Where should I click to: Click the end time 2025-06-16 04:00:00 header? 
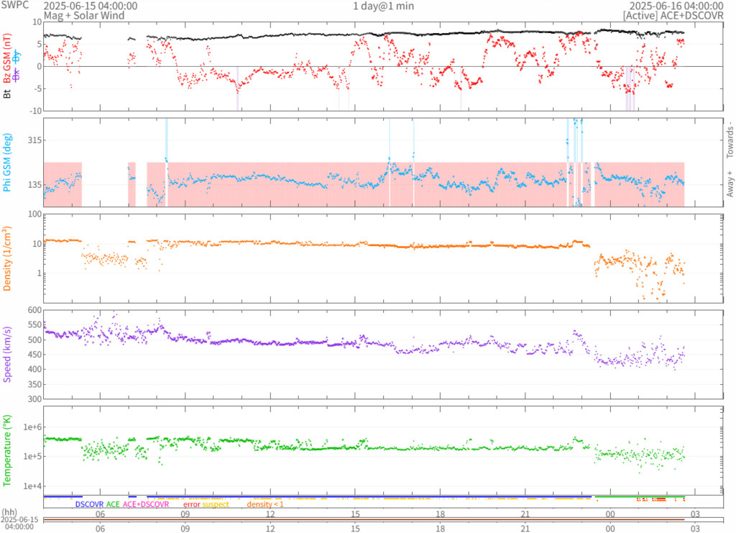click(x=676, y=6)
